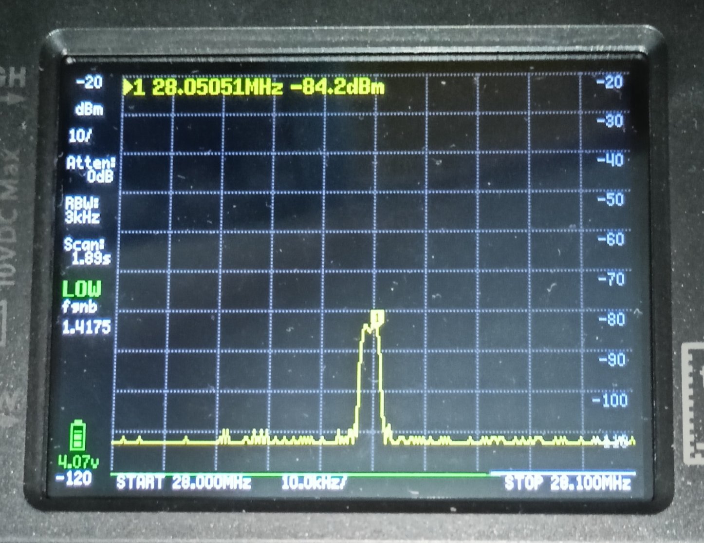704x543 pixels.
Task: Tap the Atten: 0dB setting
Action: 91,169
